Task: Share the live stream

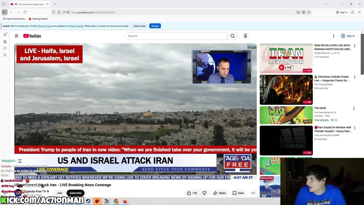Action: click(220, 193)
